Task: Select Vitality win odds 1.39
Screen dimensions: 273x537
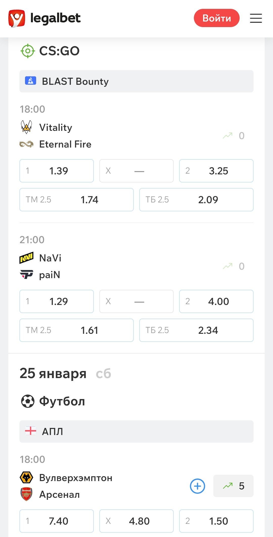Action: click(57, 171)
